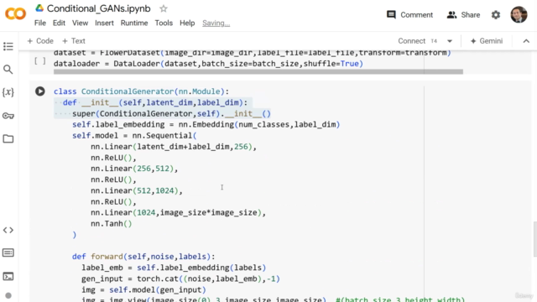Click the notebook title Conditional_GANs.ipynb
Image resolution: width=537 pixels, height=302 pixels.
[99, 8]
